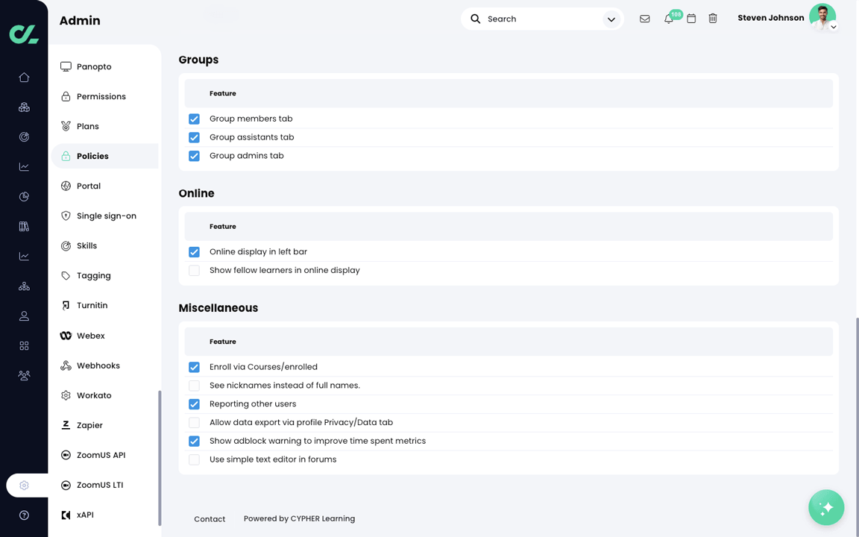859x537 pixels.
Task: Open the AI sparkle assistant button
Action: [x=826, y=507]
